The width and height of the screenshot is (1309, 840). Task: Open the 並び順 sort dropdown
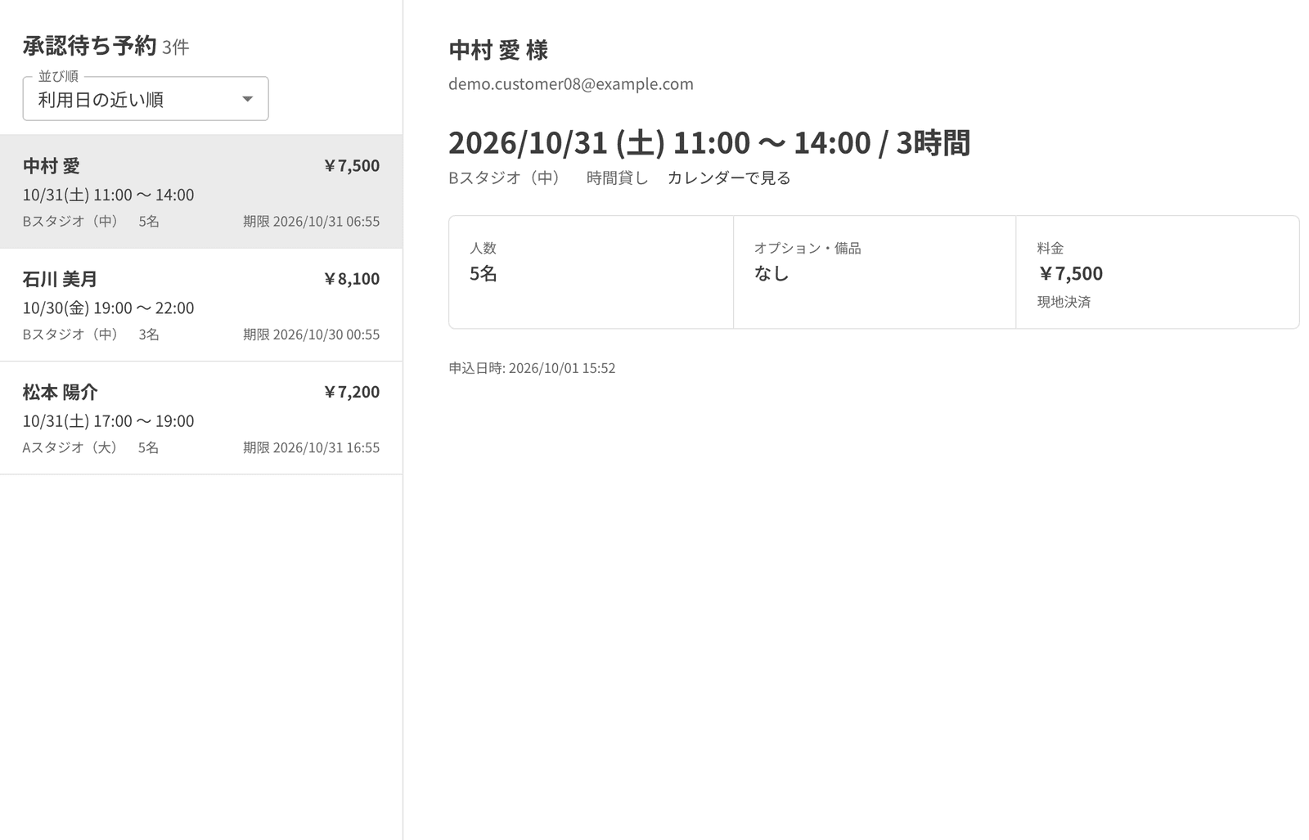pos(146,99)
